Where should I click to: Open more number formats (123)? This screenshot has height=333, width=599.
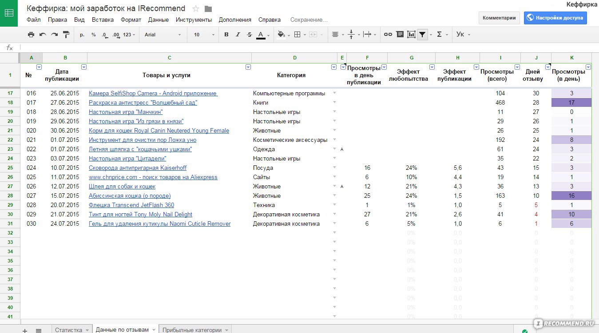129,35
